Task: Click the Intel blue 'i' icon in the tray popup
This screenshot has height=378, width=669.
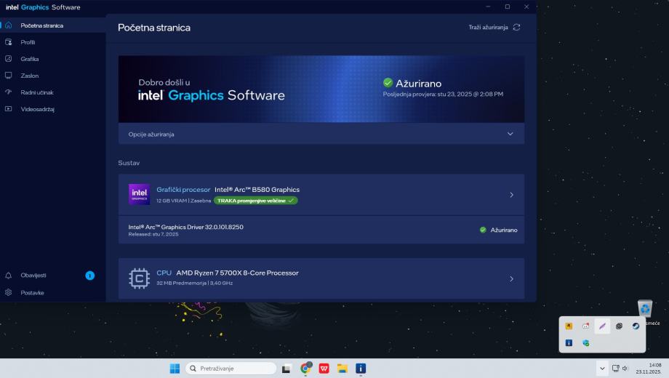Action: tap(569, 343)
